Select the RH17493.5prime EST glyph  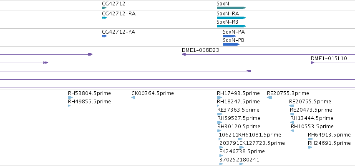coord(219,98)
